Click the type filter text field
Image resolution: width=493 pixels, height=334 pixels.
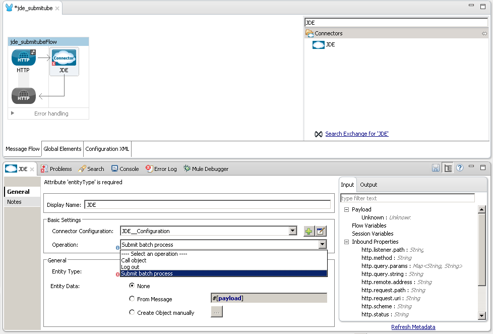click(x=407, y=198)
